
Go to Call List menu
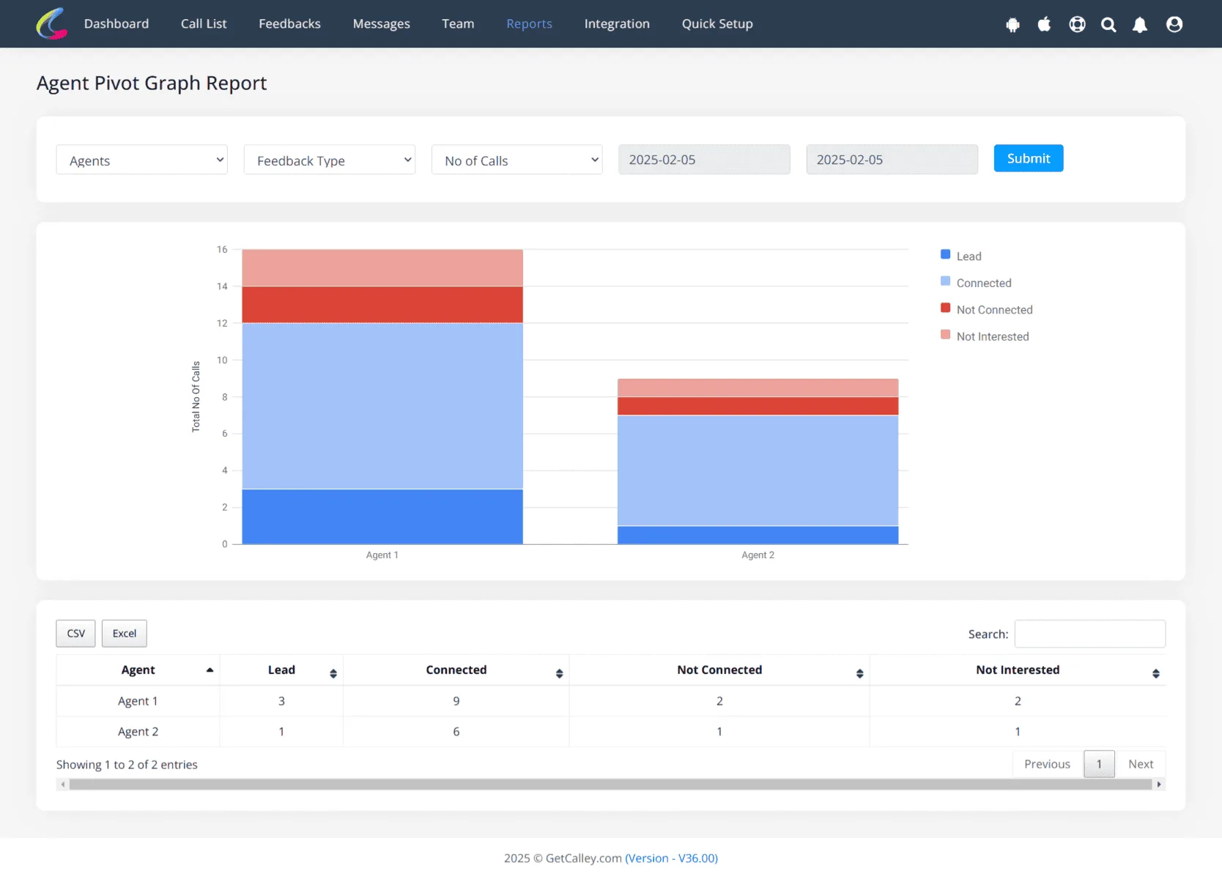(204, 23)
